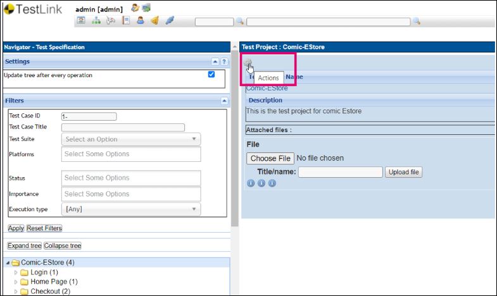Expand the Login folder in tree
The width and height of the screenshot is (497, 296).
[16, 272]
